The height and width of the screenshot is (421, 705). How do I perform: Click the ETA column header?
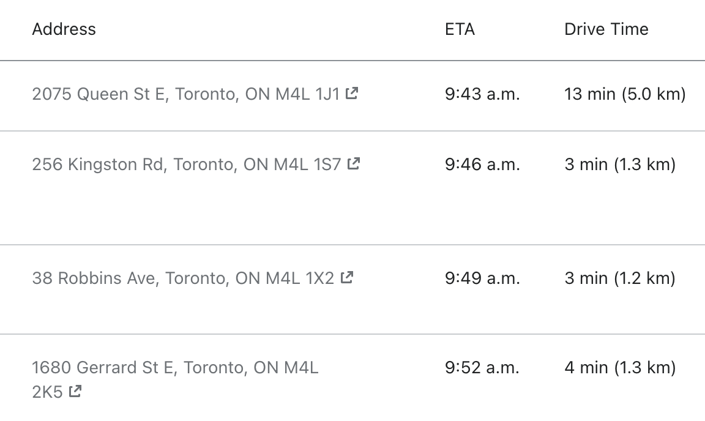(x=460, y=29)
